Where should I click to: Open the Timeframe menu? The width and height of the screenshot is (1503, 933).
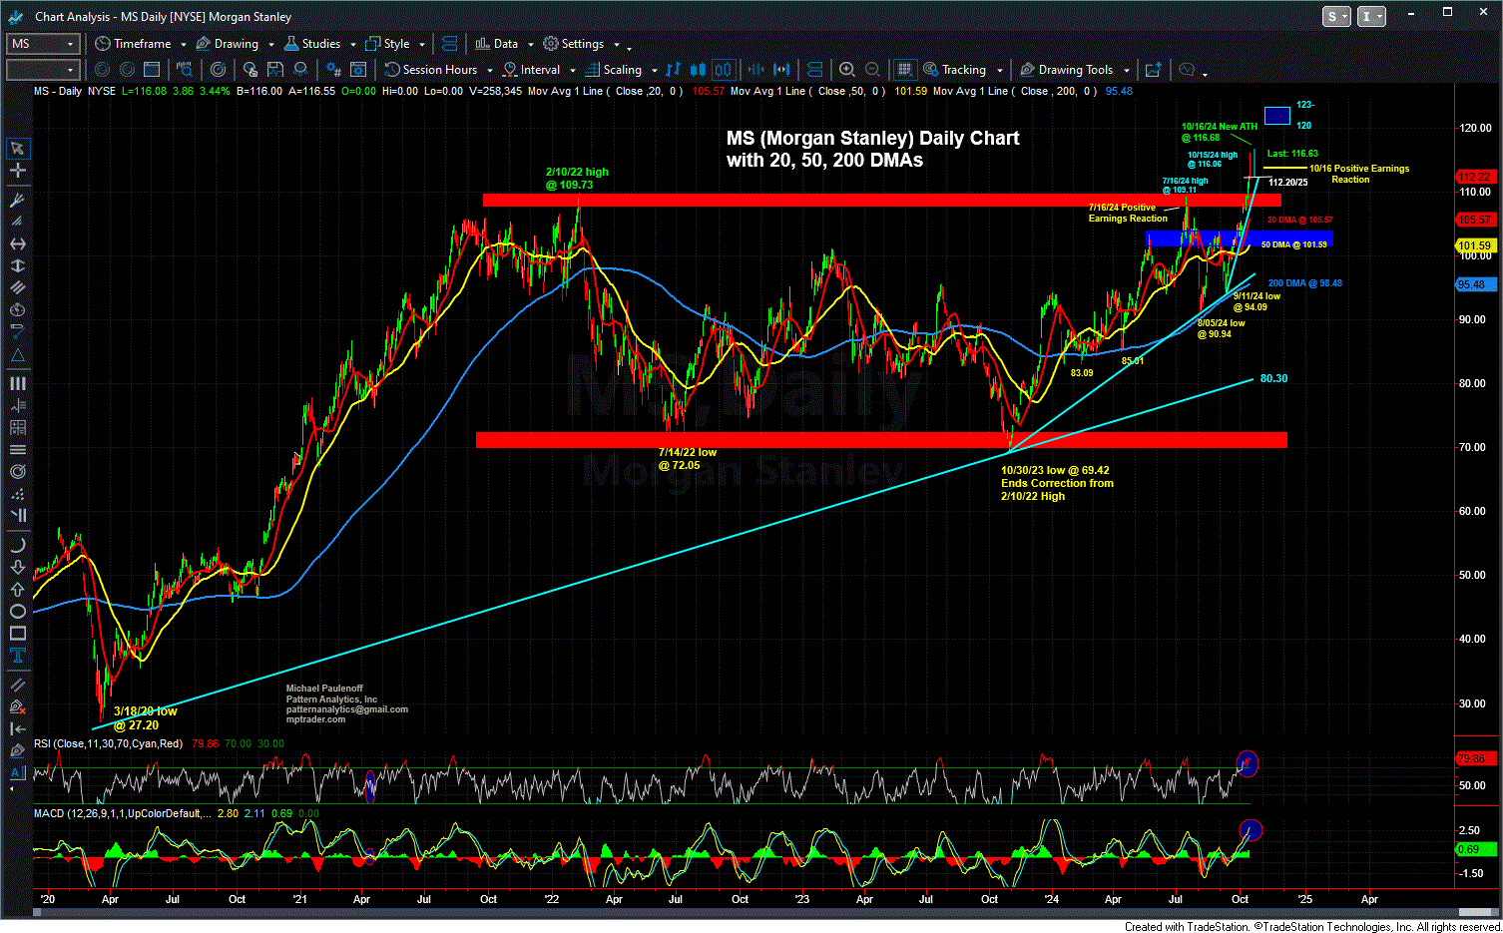click(134, 44)
